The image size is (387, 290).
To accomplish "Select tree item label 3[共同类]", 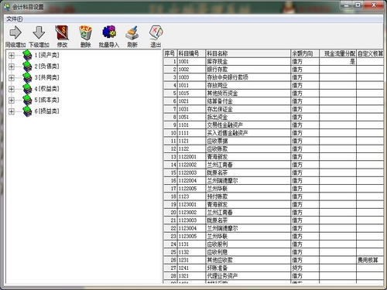I will (47, 77).
